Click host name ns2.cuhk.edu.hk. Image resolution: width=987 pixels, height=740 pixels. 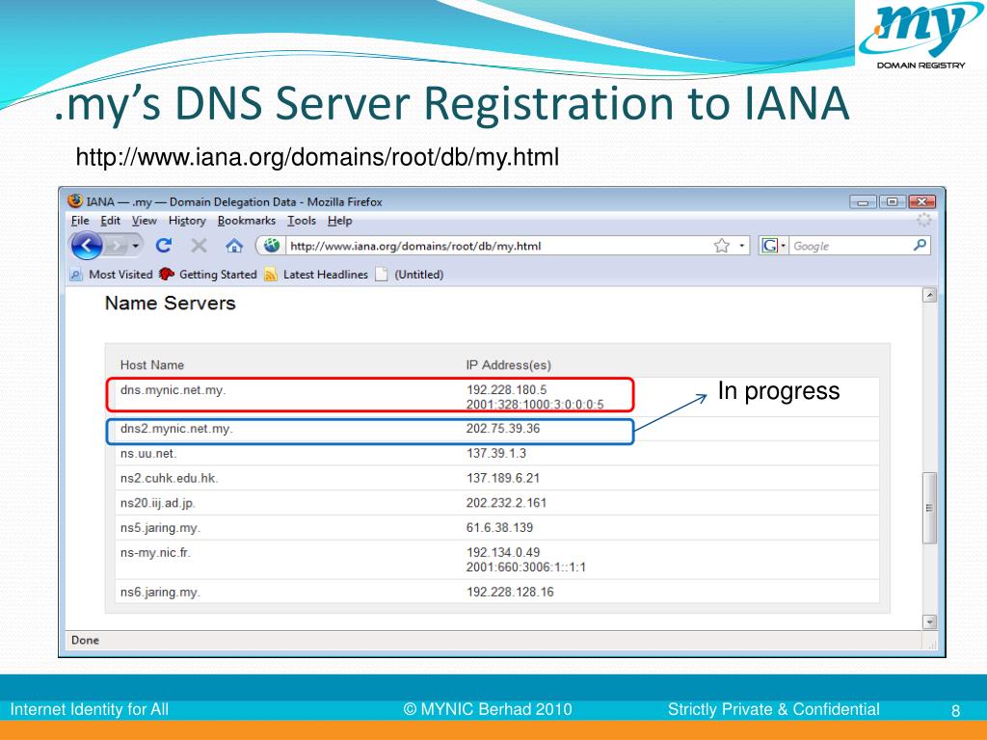(170, 478)
